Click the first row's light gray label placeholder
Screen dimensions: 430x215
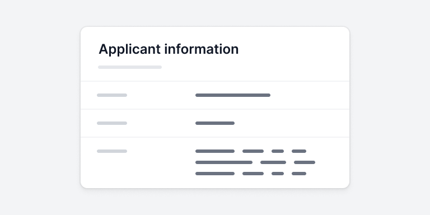click(x=112, y=95)
